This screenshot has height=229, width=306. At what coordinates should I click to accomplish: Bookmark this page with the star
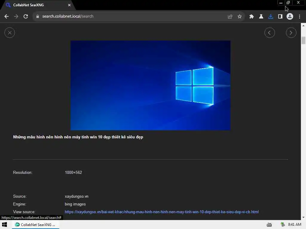[240, 17]
